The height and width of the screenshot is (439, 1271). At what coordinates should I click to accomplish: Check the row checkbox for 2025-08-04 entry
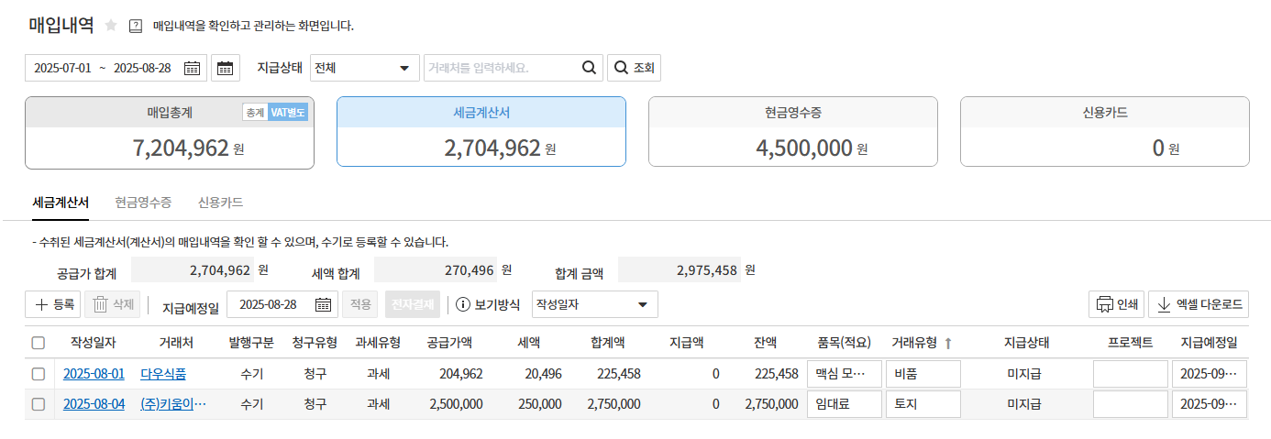click(39, 404)
